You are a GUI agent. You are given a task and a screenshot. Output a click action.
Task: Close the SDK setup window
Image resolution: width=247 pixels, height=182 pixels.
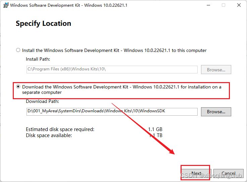click(239, 5)
